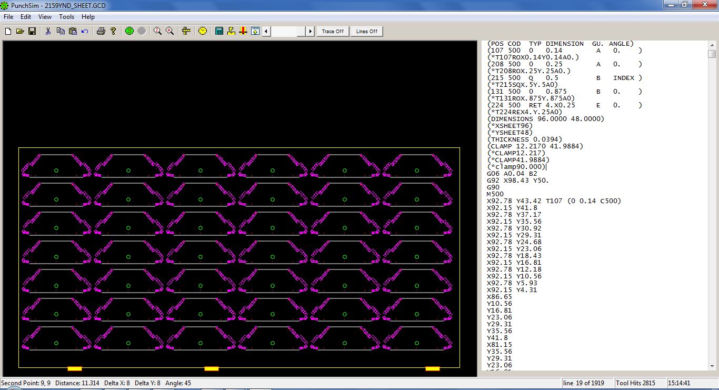Save the file using the floppy disk icon
Viewport: 719px width, 390px height.
pyautogui.click(x=32, y=32)
